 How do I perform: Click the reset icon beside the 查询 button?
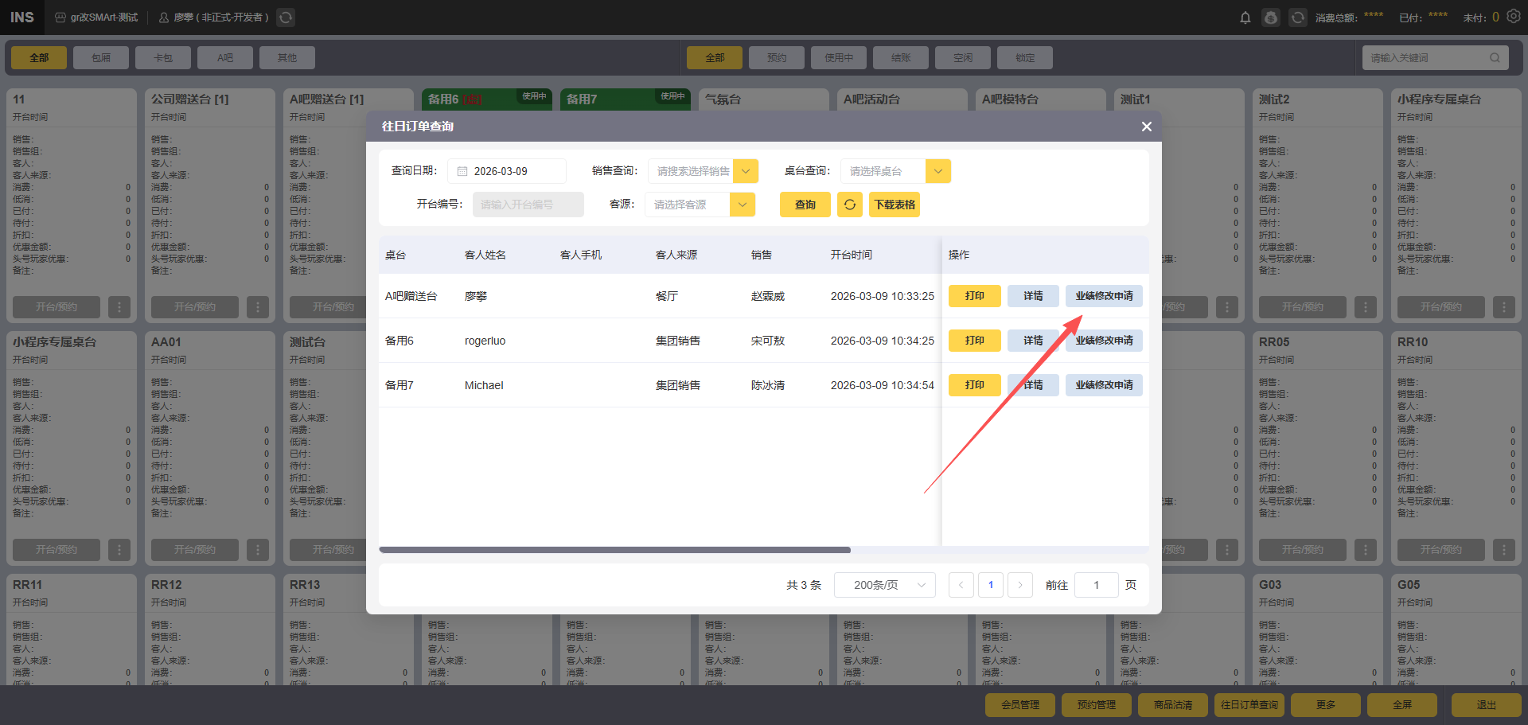coord(850,205)
